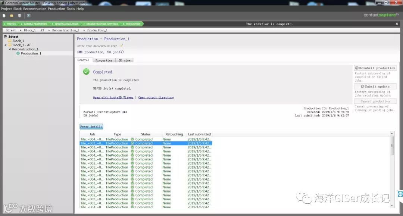
Task: Create a new project via toolbar icon
Action: coord(4,16)
